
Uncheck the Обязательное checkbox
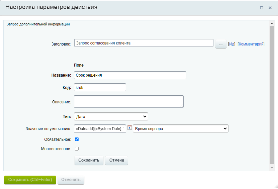(x=77, y=139)
